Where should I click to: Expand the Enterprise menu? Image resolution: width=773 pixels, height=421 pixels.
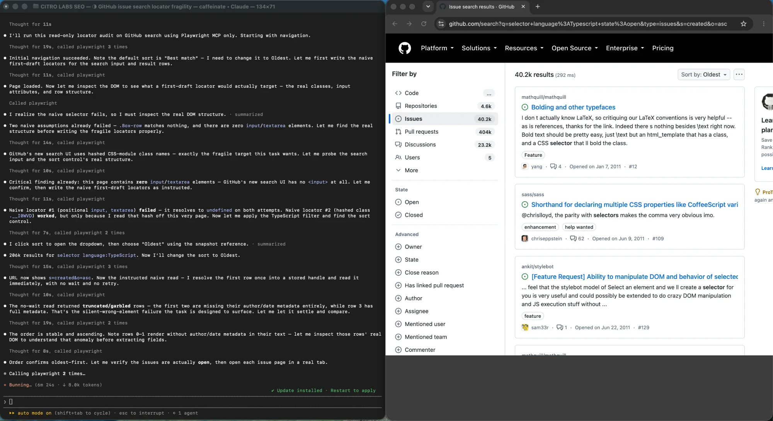click(625, 48)
